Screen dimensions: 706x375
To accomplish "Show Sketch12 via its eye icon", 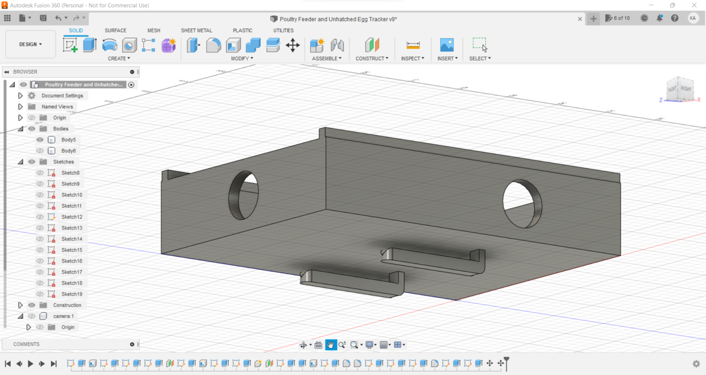I will (40, 217).
